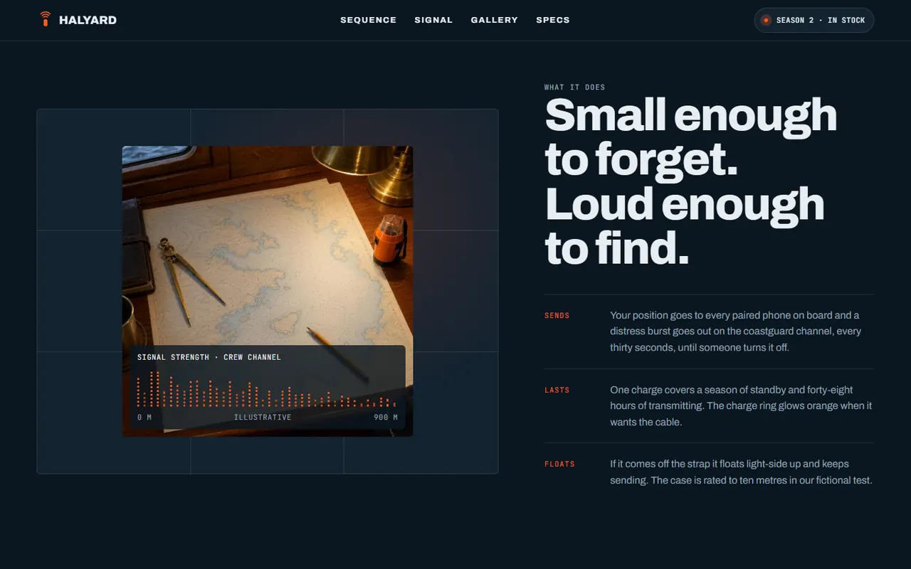
Task: Click the orange FLOATS feature label
Action: tap(559, 464)
